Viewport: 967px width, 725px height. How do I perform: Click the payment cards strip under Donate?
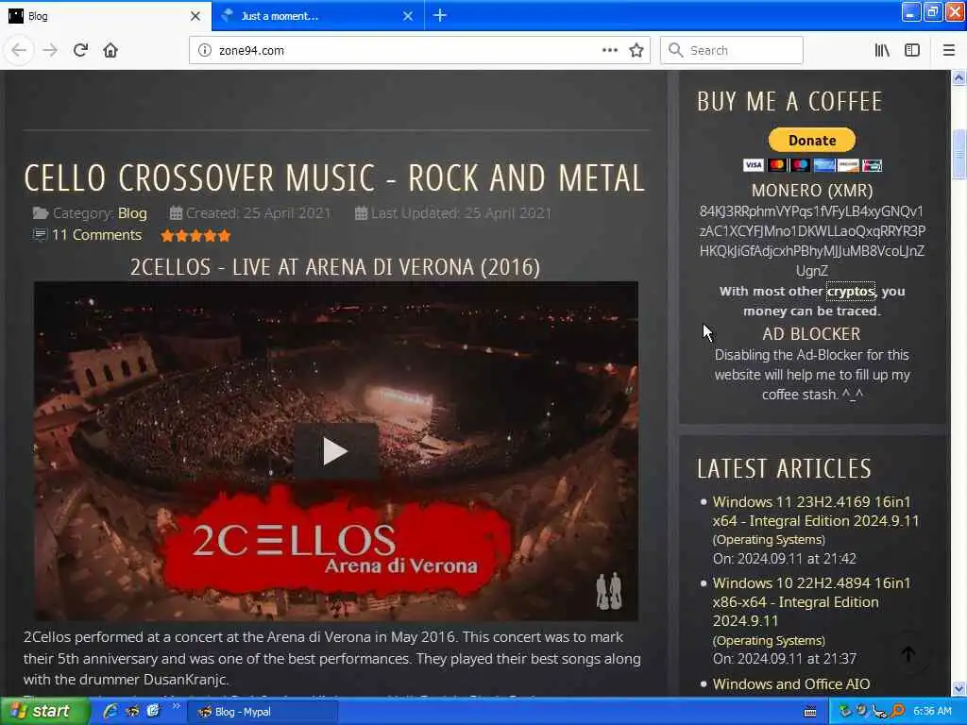[811, 165]
